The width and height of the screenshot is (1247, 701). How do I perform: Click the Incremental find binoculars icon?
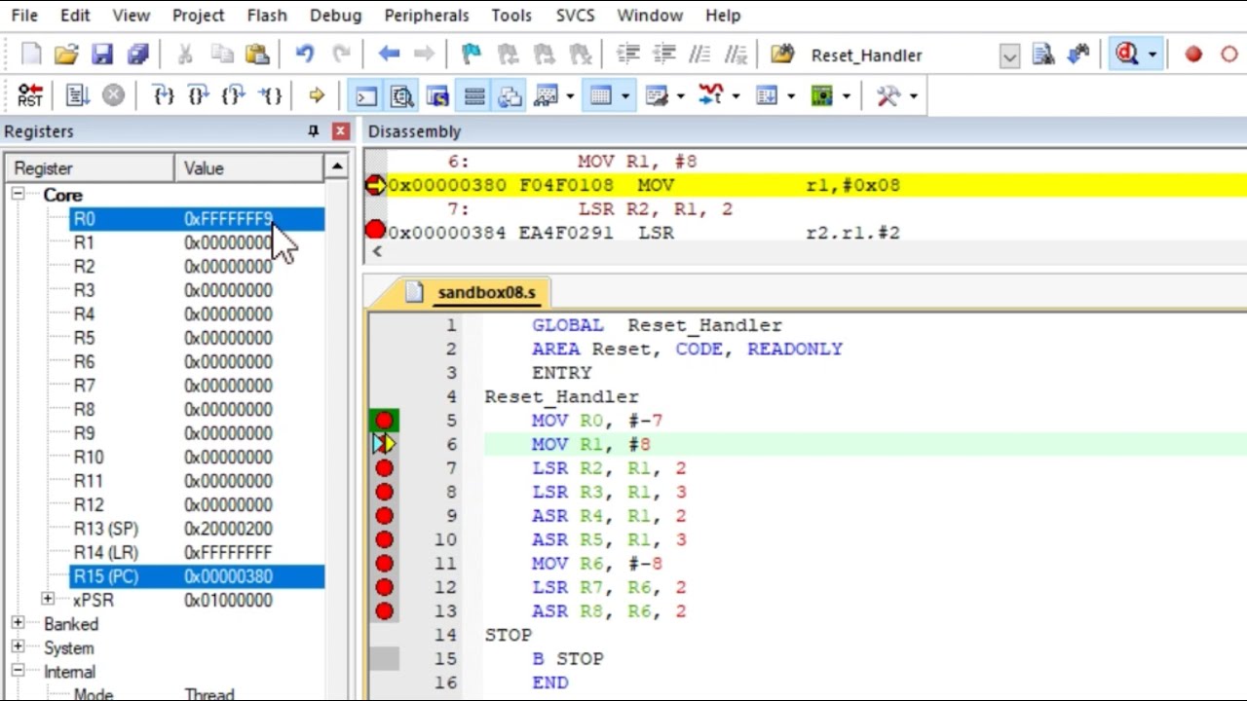click(x=1078, y=55)
